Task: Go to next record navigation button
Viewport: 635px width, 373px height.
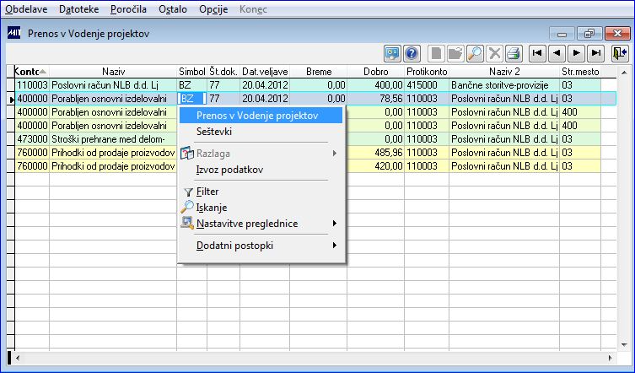Action: pos(576,53)
